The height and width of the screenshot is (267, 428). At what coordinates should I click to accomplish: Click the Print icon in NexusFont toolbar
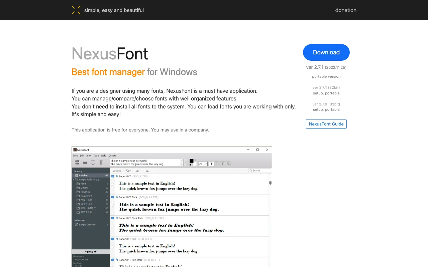[77, 162]
